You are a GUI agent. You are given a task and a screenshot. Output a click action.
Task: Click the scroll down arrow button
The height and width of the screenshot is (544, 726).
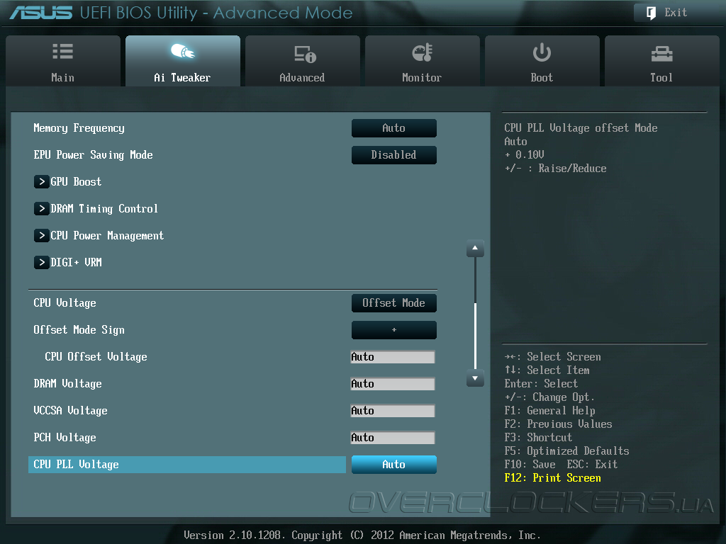(475, 378)
